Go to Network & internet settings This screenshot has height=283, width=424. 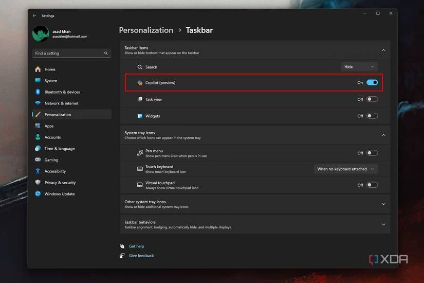[71, 103]
